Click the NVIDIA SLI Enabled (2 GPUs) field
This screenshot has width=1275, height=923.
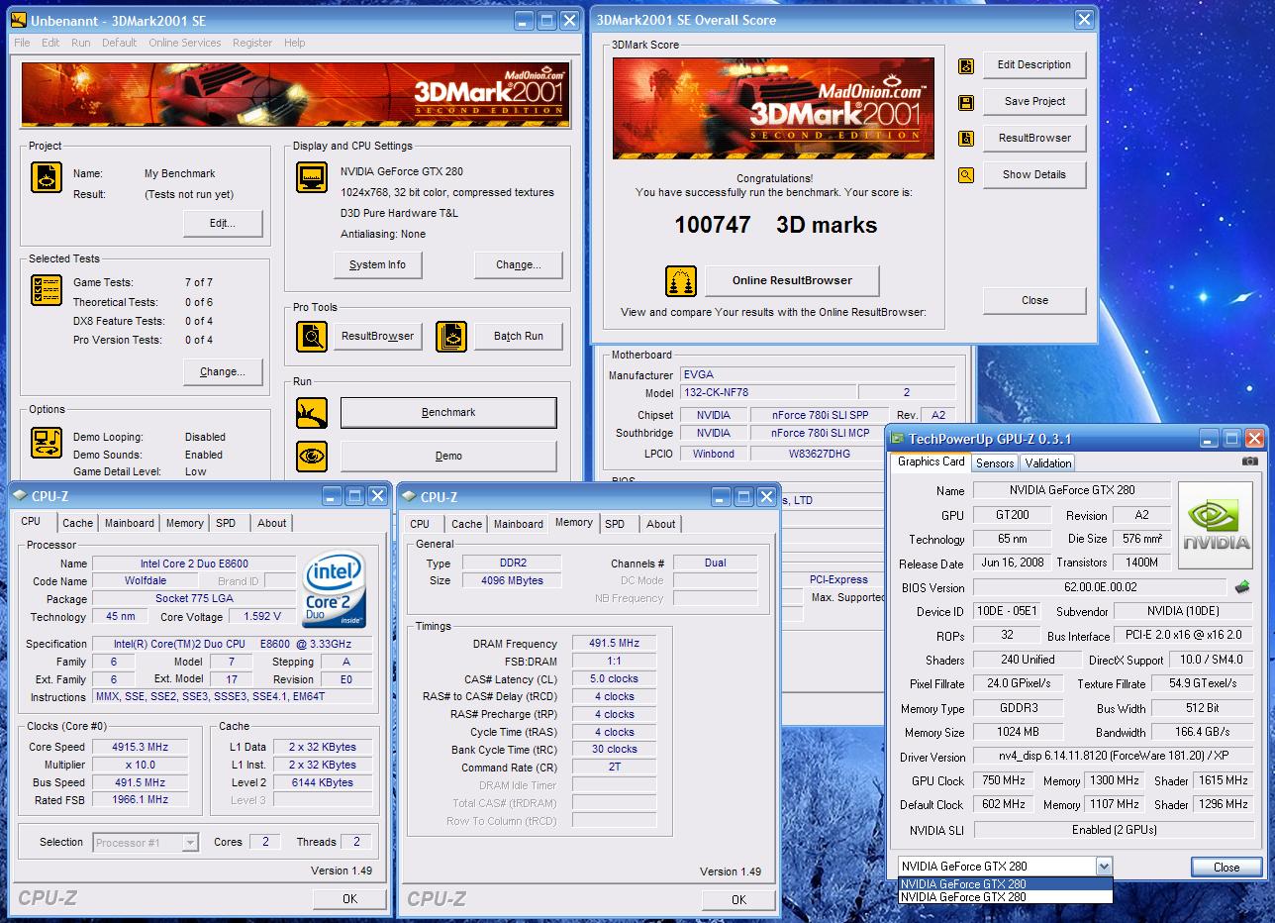[1113, 830]
